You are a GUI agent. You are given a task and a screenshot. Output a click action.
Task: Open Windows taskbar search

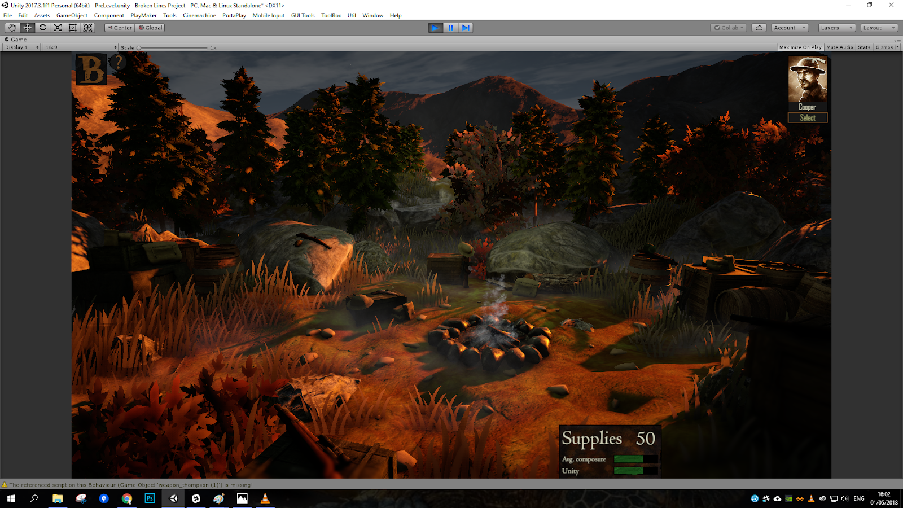[34, 498]
